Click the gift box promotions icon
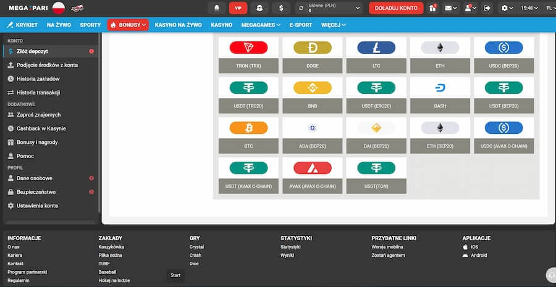The width and height of the screenshot is (556, 287). (432, 8)
